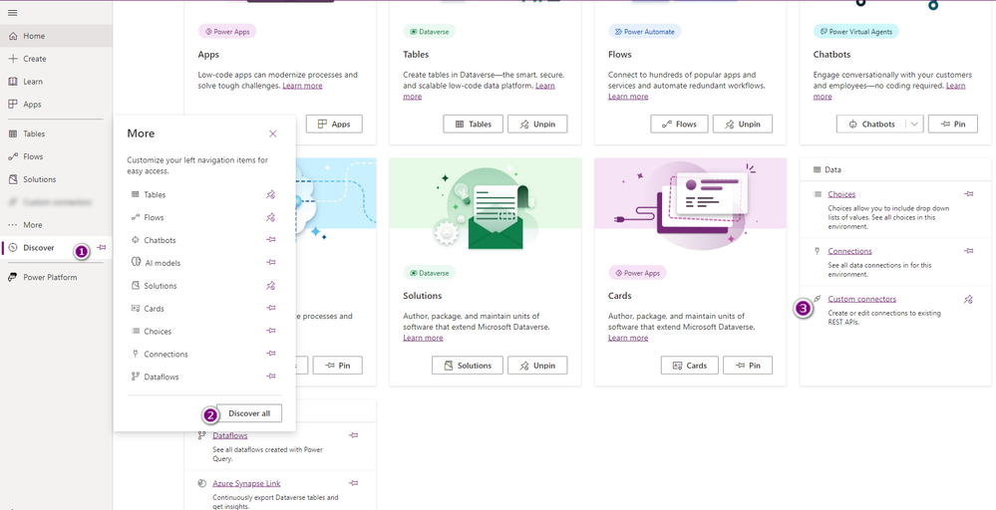
Task: Pin Connections in More panel
Action: click(270, 354)
